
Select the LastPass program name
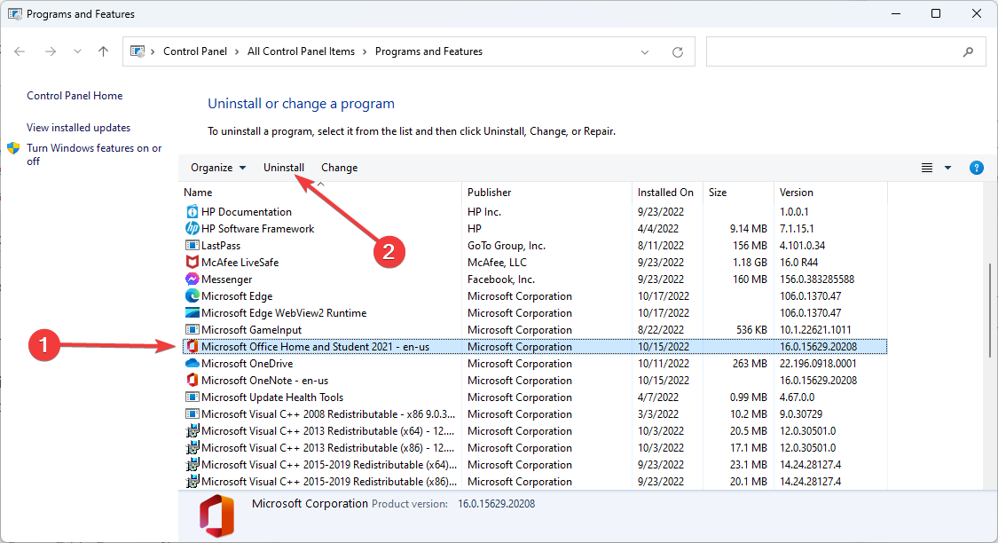click(221, 245)
